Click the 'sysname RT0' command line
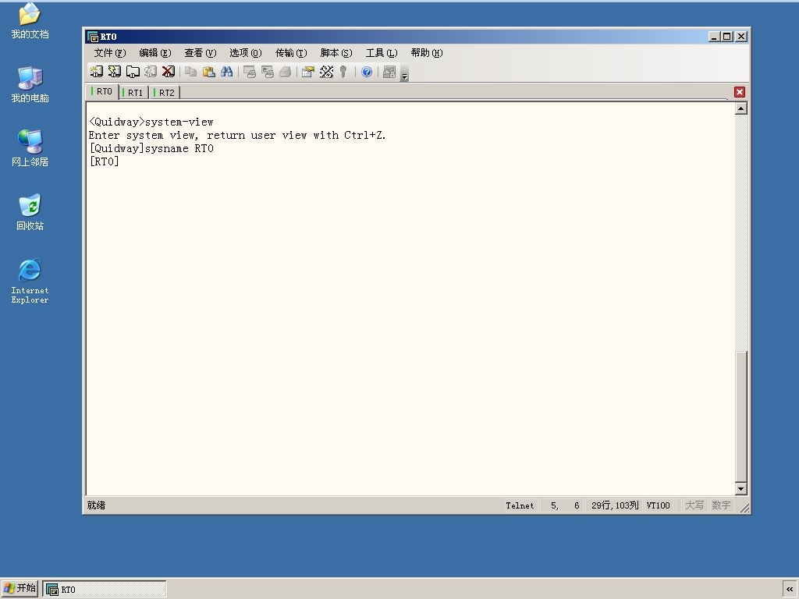Viewport: 799px width, 599px height. [179, 148]
